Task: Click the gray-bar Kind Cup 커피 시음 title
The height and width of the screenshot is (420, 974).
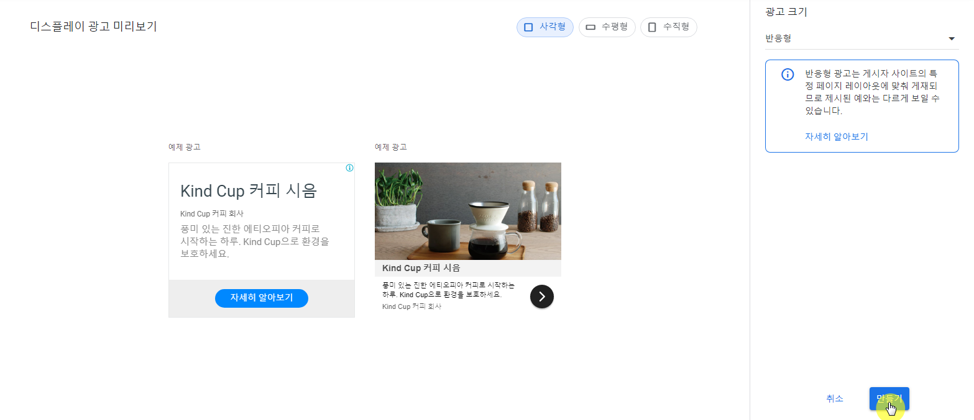Action: [x=421, y=268]
